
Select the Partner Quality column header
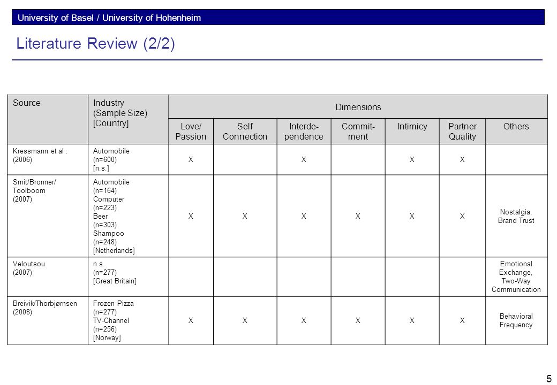coord(462,132)
